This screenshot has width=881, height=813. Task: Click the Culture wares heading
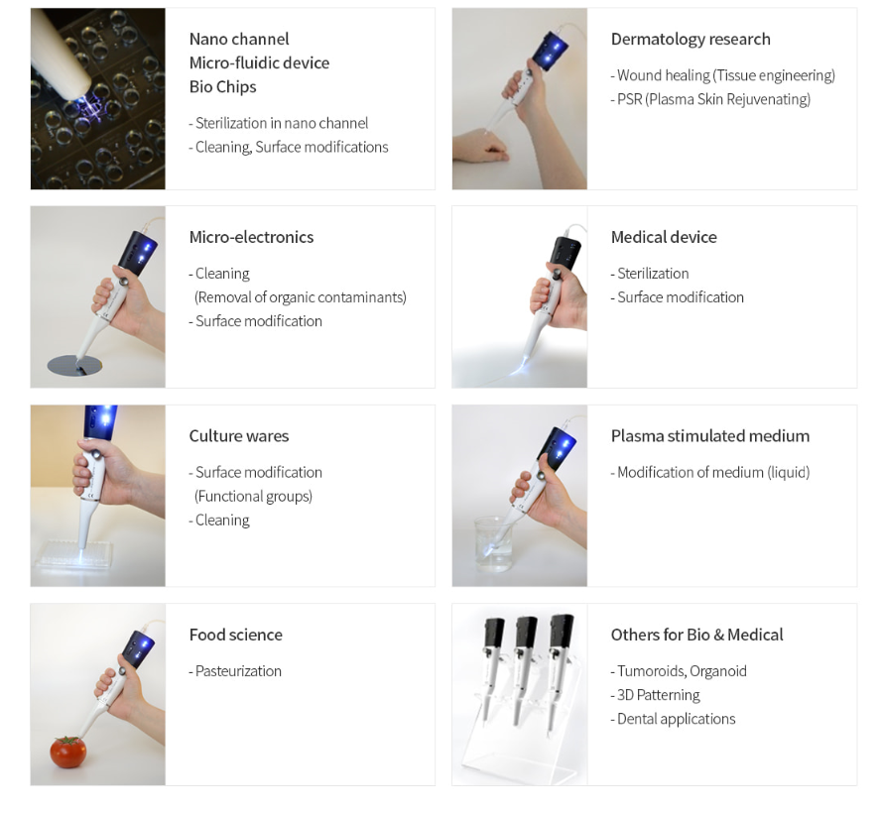point(239,436)
